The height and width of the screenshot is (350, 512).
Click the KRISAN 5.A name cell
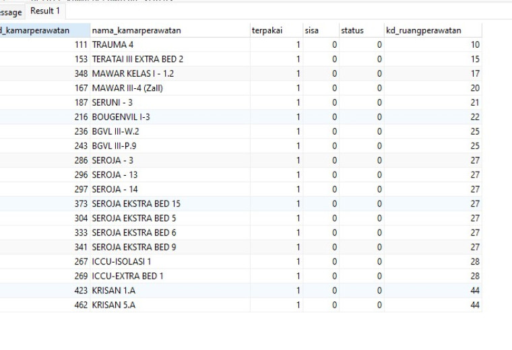coord(170,305)
